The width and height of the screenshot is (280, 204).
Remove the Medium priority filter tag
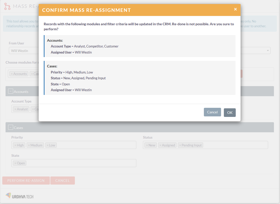click(x=29, y=145)
